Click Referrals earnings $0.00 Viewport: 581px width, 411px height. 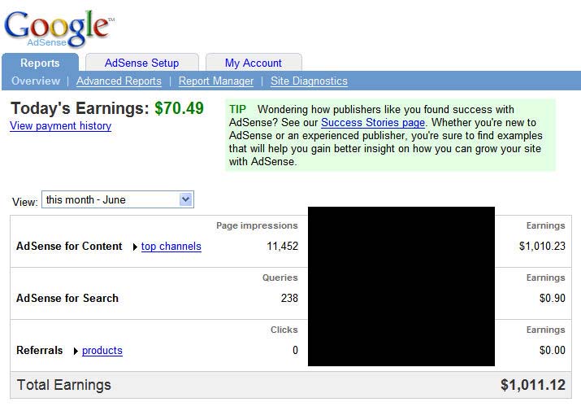point(552,350)
